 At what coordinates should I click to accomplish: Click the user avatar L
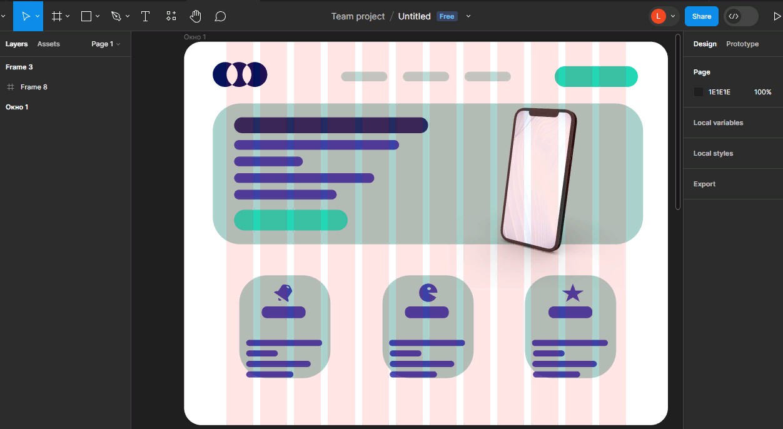click(x=658, y=16)
